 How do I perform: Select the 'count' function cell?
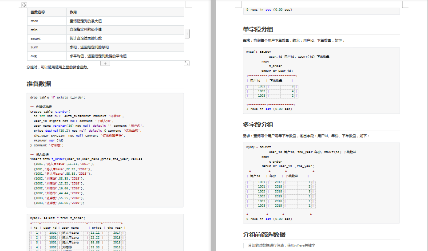pos(47,39)
